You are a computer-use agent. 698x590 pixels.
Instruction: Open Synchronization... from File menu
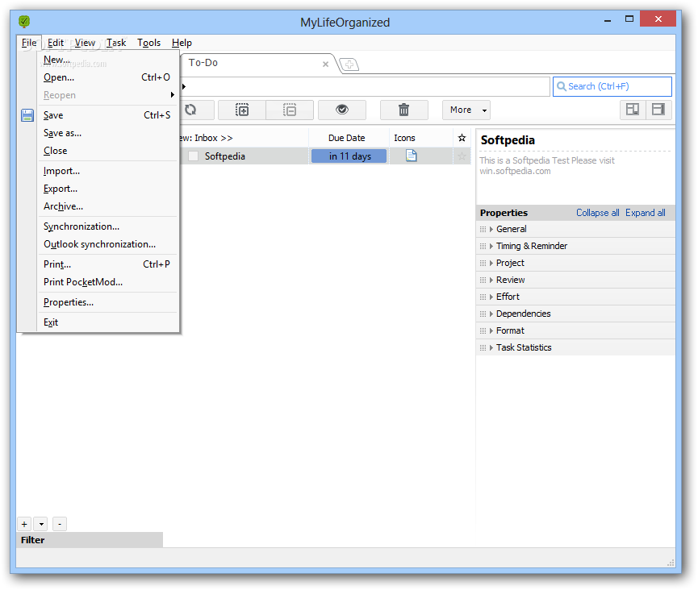[x=107, y=226]
